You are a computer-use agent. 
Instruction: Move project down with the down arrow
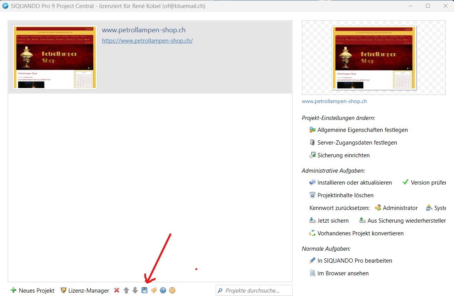pos(135,290)
